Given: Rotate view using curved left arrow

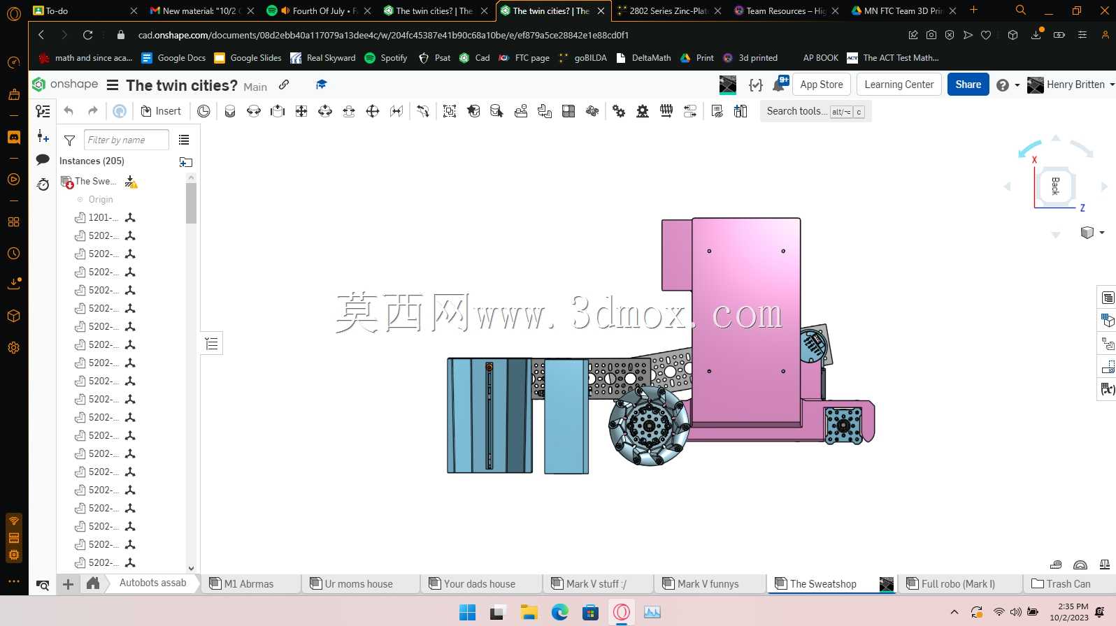Looking at the screenshot, I should (x=1029, y=150).
